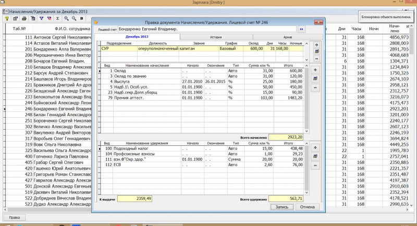Add a row with plus icon beside the Подразделение grid

click(x=316, y=45)
